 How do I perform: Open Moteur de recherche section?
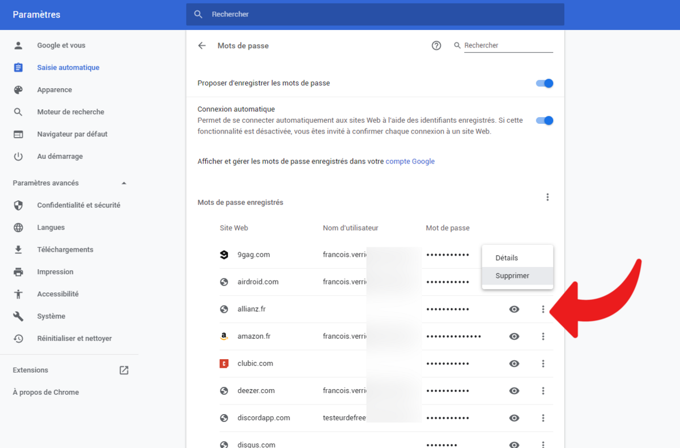pyautogui.click(x=70, y=112)
